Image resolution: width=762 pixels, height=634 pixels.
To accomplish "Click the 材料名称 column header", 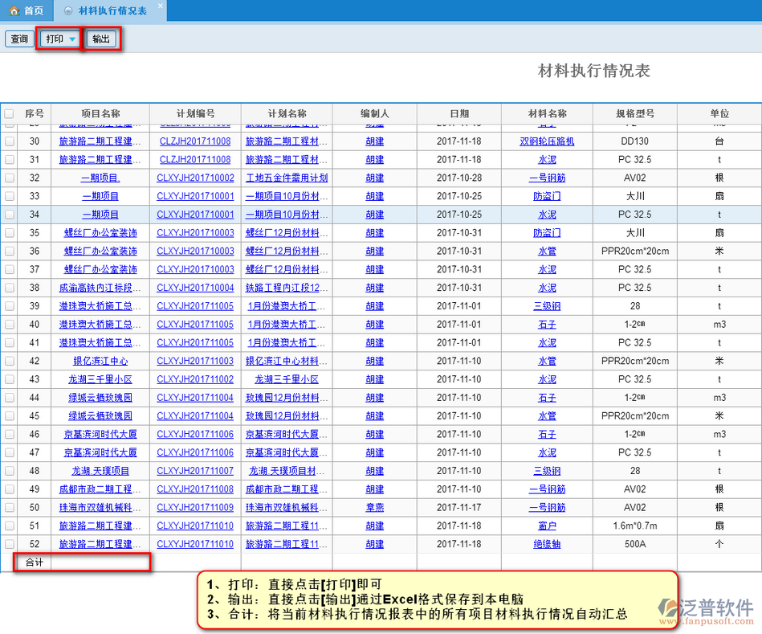I will point(547,114).
